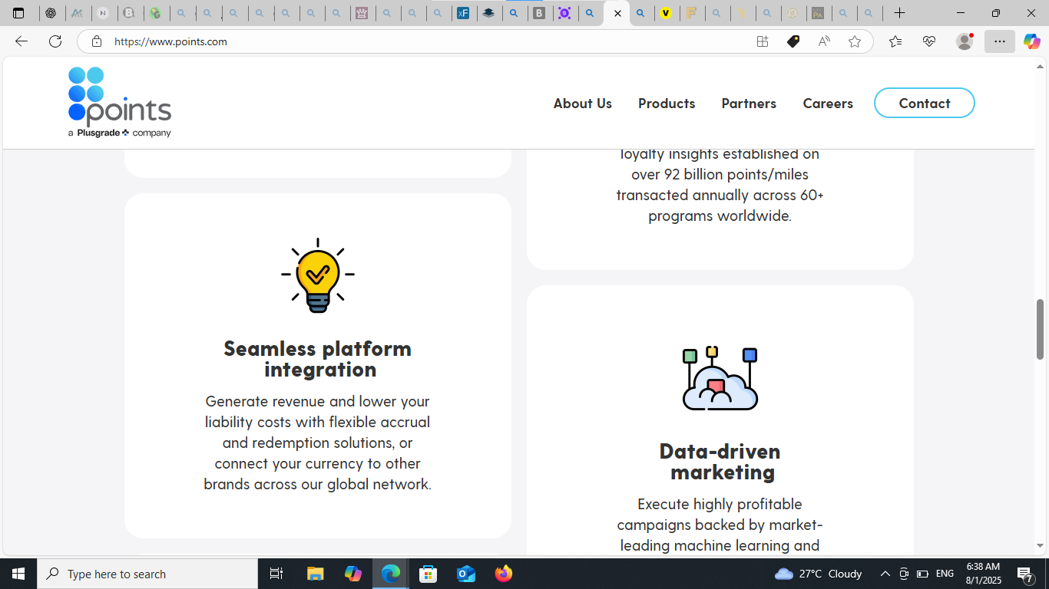Open the shopping price tag icon
The image size is (1049, 589).
[x=793, y=41]
